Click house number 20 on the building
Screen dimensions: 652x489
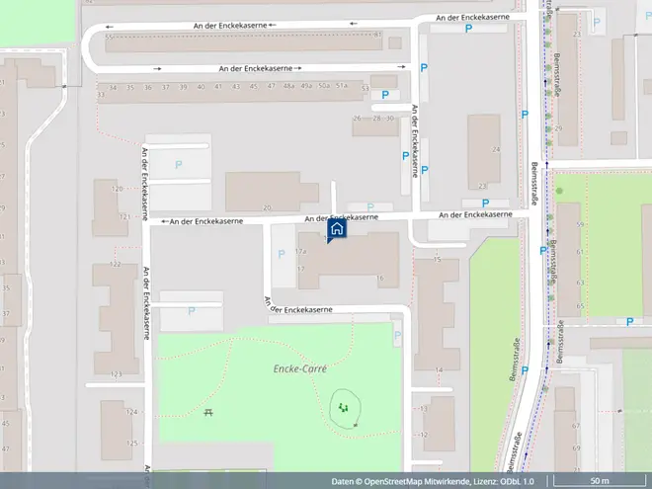coord(267,207)
